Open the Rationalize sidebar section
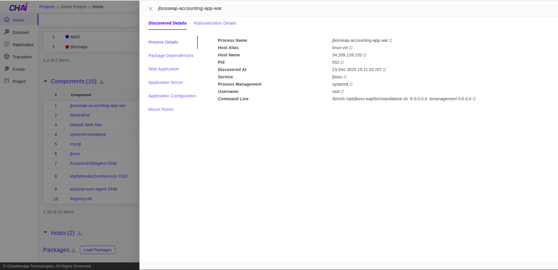Screen dimensions: 558x270 point(19,44)
